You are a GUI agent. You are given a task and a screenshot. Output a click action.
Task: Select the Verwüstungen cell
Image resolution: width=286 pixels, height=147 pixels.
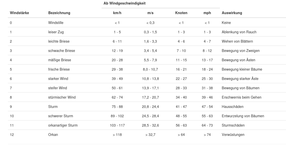(233, 135)
